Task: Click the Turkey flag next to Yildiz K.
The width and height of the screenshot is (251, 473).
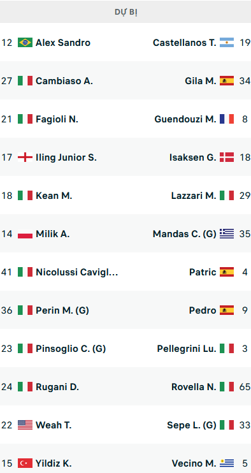Action: point(25,463)
